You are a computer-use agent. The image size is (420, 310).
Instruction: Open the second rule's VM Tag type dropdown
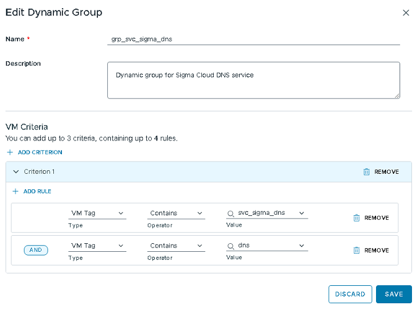97,246
